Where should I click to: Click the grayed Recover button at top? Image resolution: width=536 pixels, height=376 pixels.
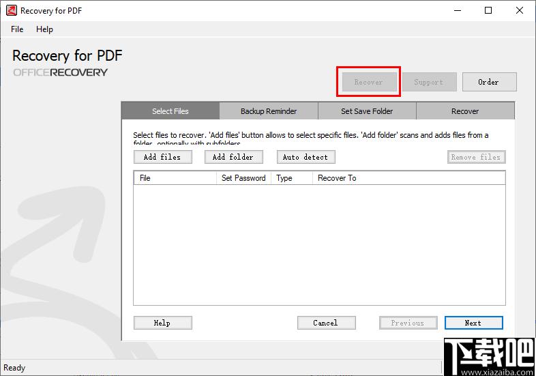pyautogui.click(x=368, y=82)
